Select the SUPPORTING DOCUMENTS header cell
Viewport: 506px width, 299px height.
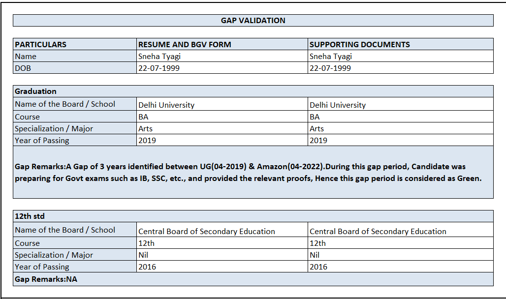coord(401,44)
